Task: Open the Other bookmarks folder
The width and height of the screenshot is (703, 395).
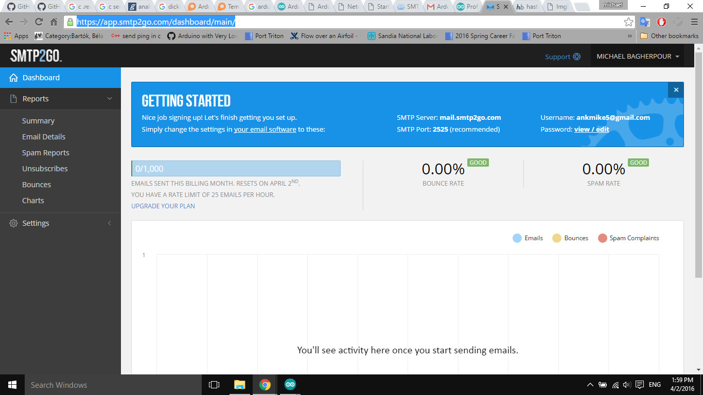Action: (x=669, y=36)
